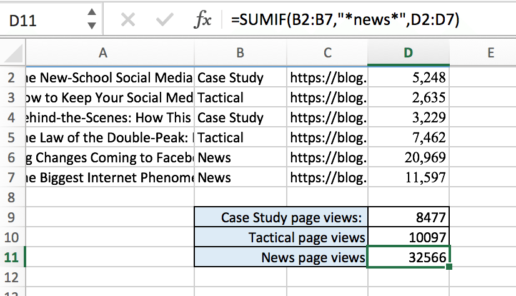Click the https://blog. link in row 4

(327, 117)
